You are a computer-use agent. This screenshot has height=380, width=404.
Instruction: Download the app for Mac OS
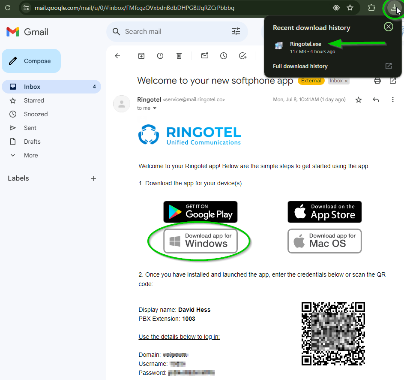click(x=325, y=241)
